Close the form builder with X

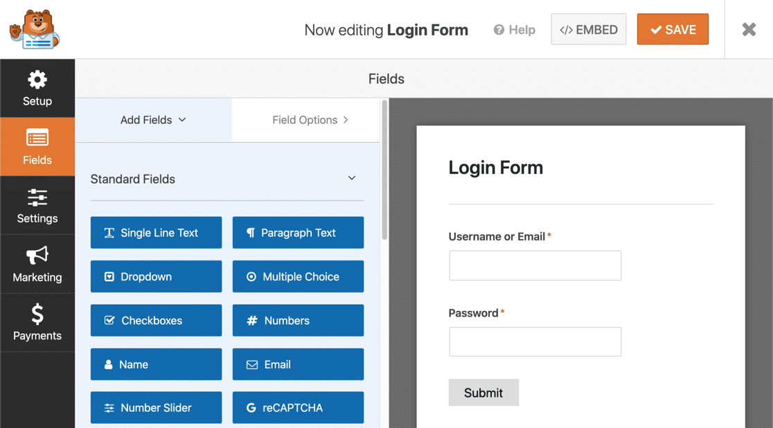click(x=749, y=29)
